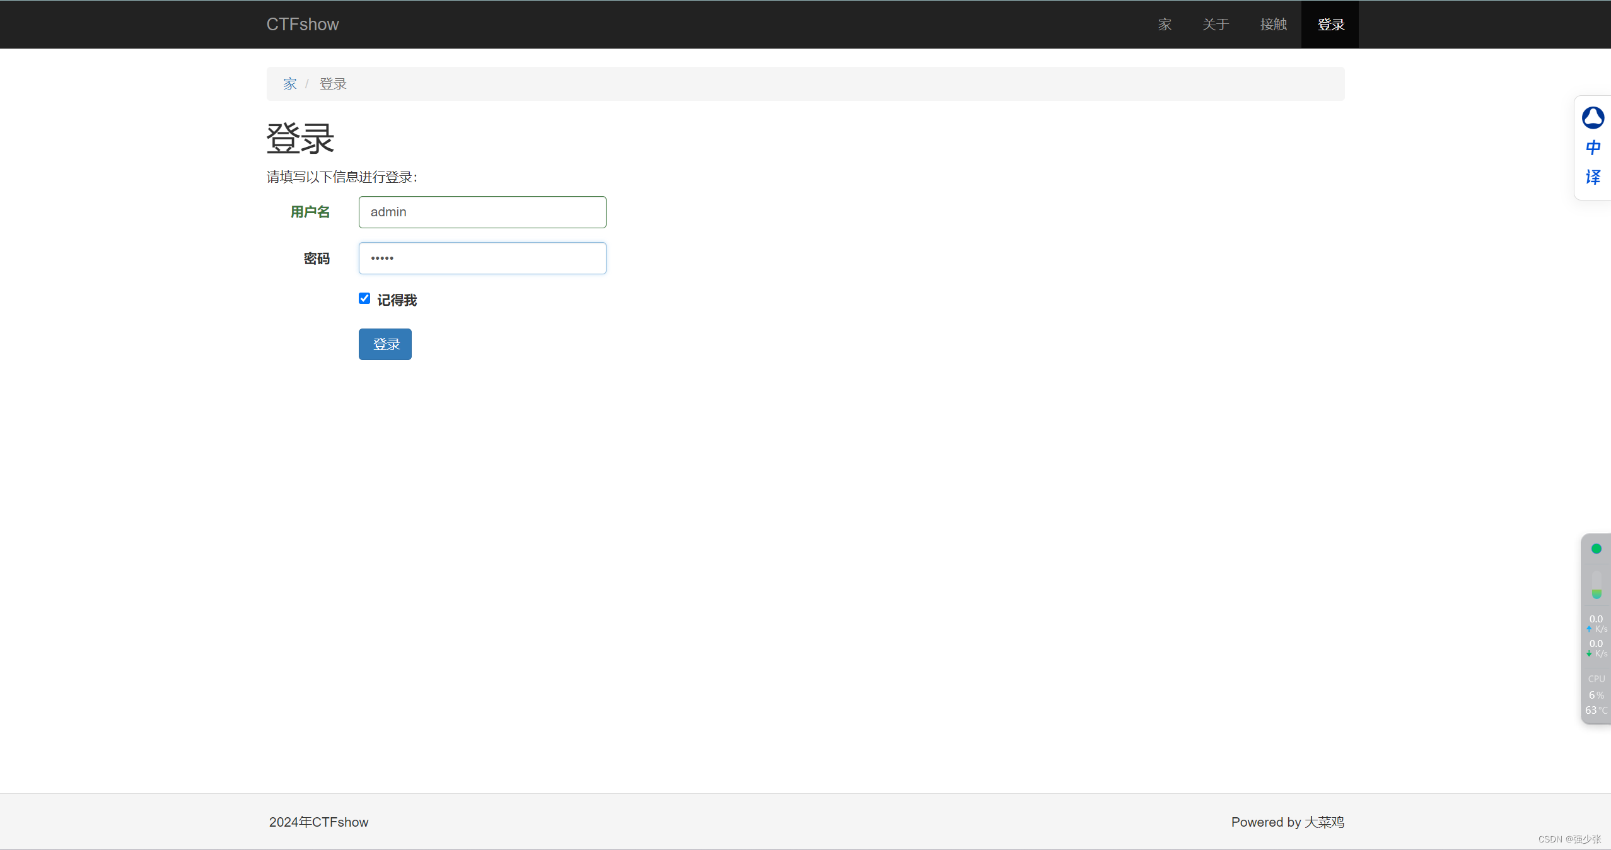
Task: Click the 63°C temperature readout
Action: 1596,710
